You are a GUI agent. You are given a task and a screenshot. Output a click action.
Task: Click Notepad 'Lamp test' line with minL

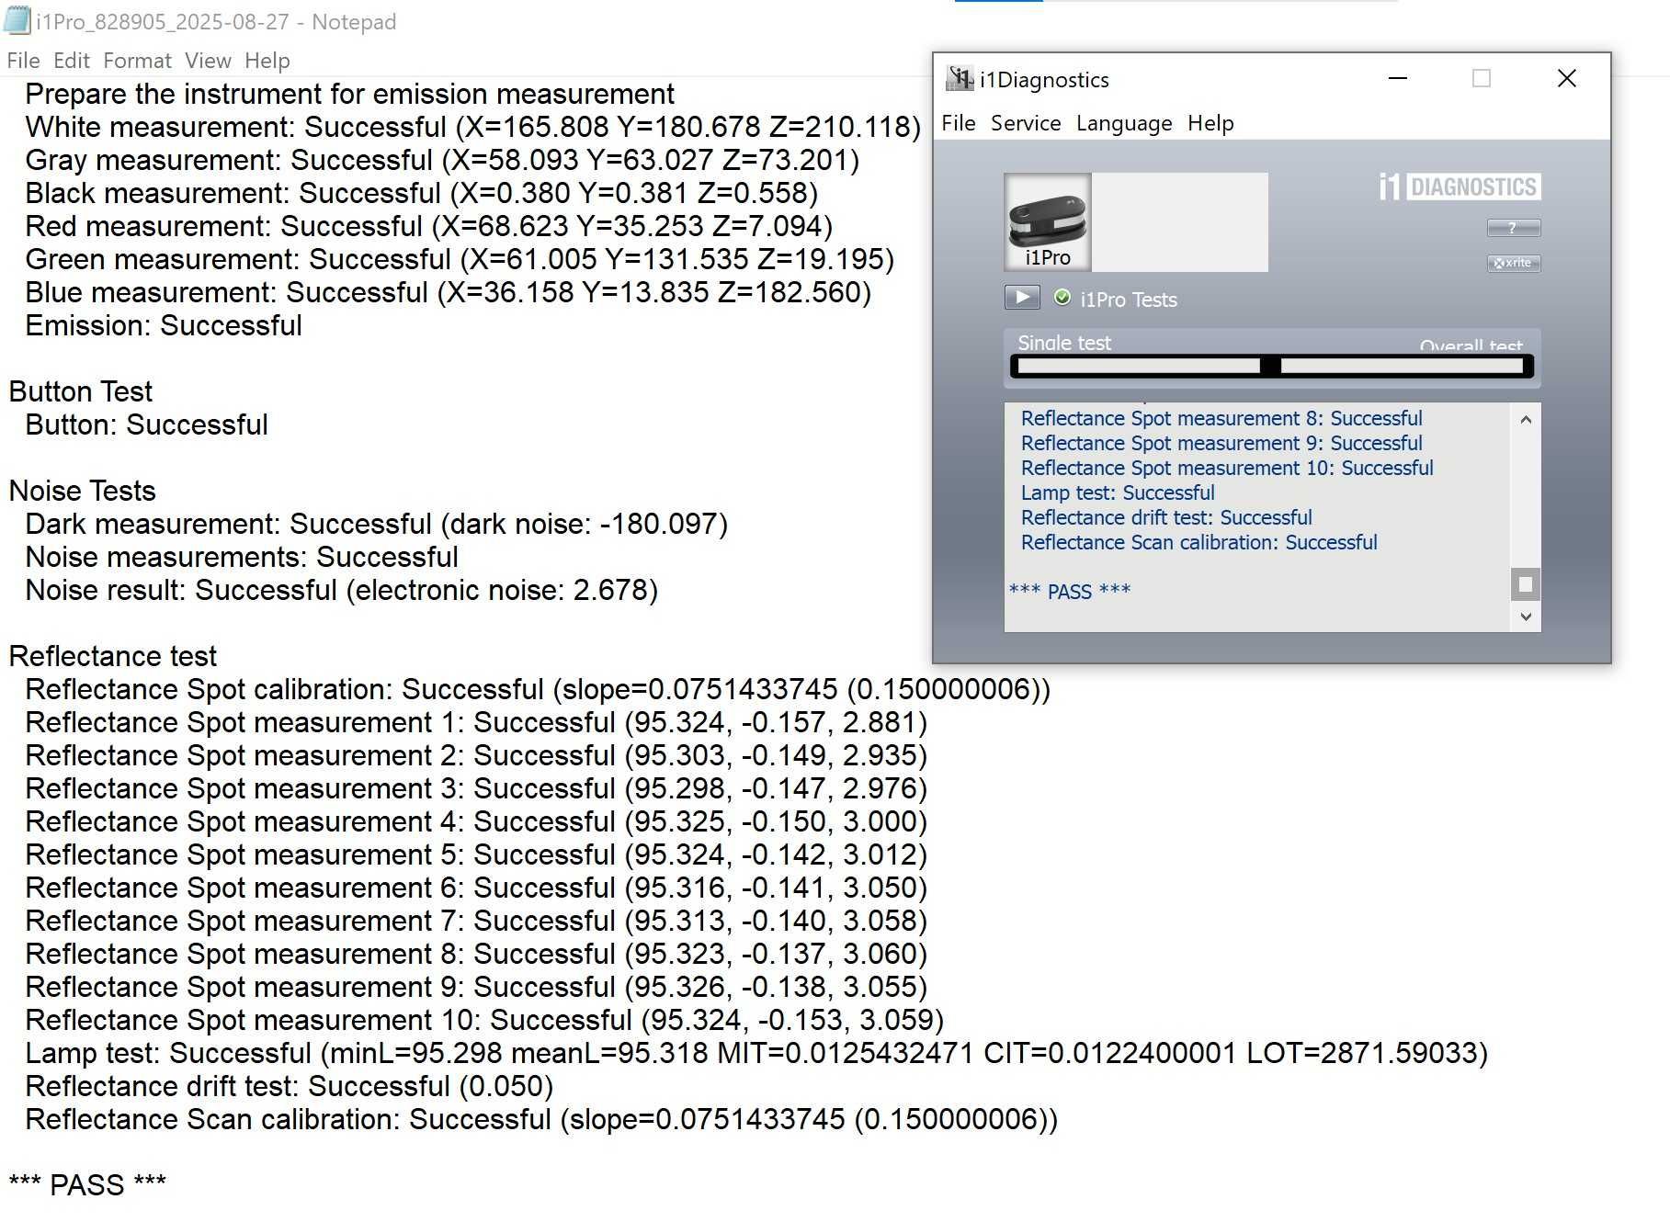(756, 1053)
